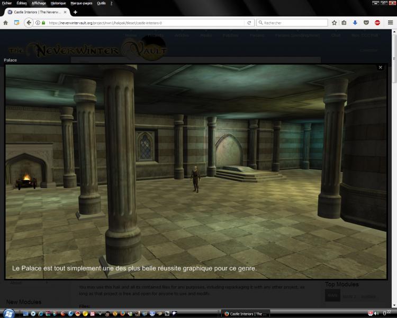Viewport: 397px width, 318px height.
Task: Open the Marque-pages menu
Action: (x=82, y=3)
